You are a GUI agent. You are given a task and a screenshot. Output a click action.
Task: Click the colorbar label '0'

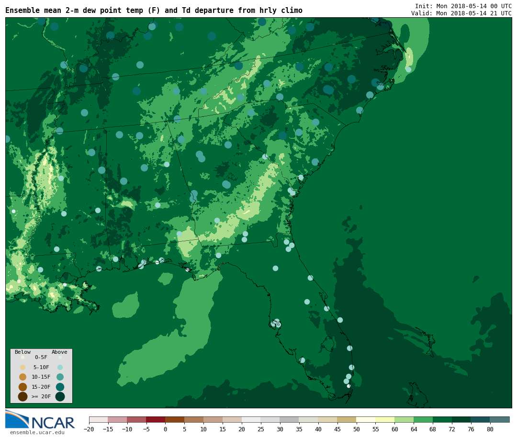pyautogui.click(x=166, y=429)
